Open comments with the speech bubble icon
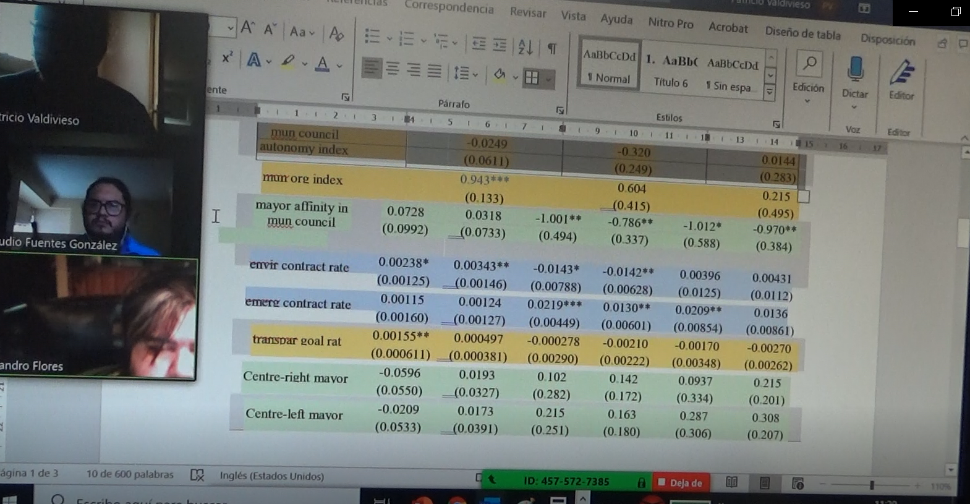The width and height of the screenshot is (970, 504). click(963, 44)
